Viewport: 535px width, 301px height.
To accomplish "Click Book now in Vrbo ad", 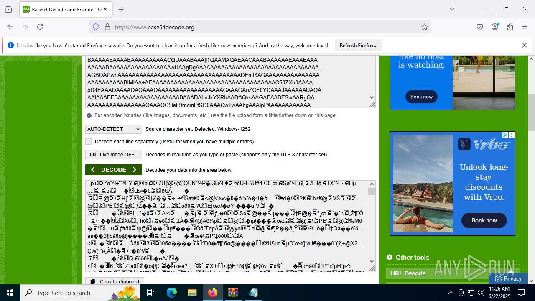I will tap(484, 220).
